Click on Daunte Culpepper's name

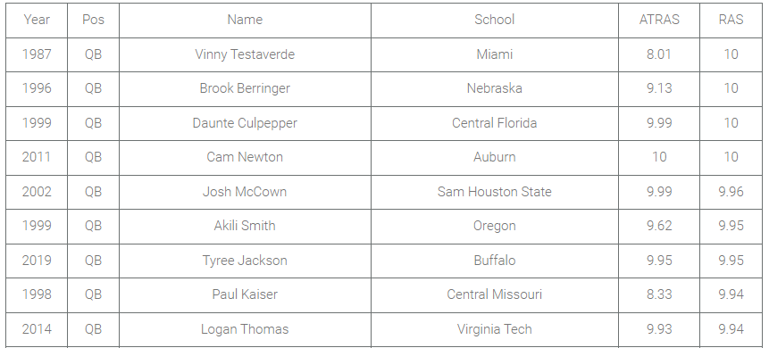[245, 123]
